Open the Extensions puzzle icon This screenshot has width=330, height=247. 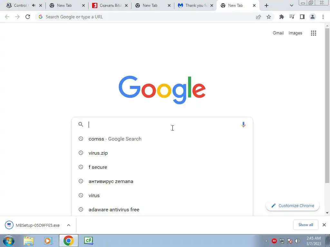point(281,17)
